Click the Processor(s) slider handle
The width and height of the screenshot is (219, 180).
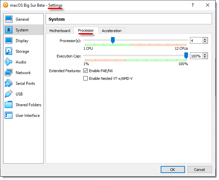coord(113,40)
